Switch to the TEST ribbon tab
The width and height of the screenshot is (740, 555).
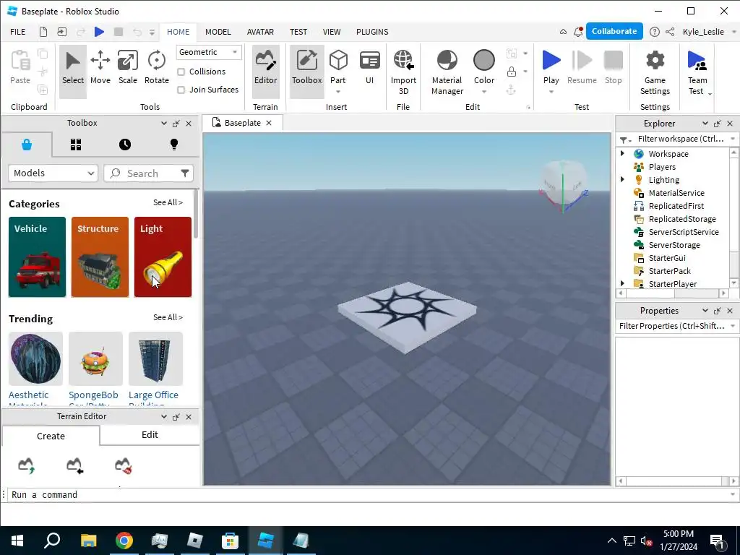(x=298, y=32)
